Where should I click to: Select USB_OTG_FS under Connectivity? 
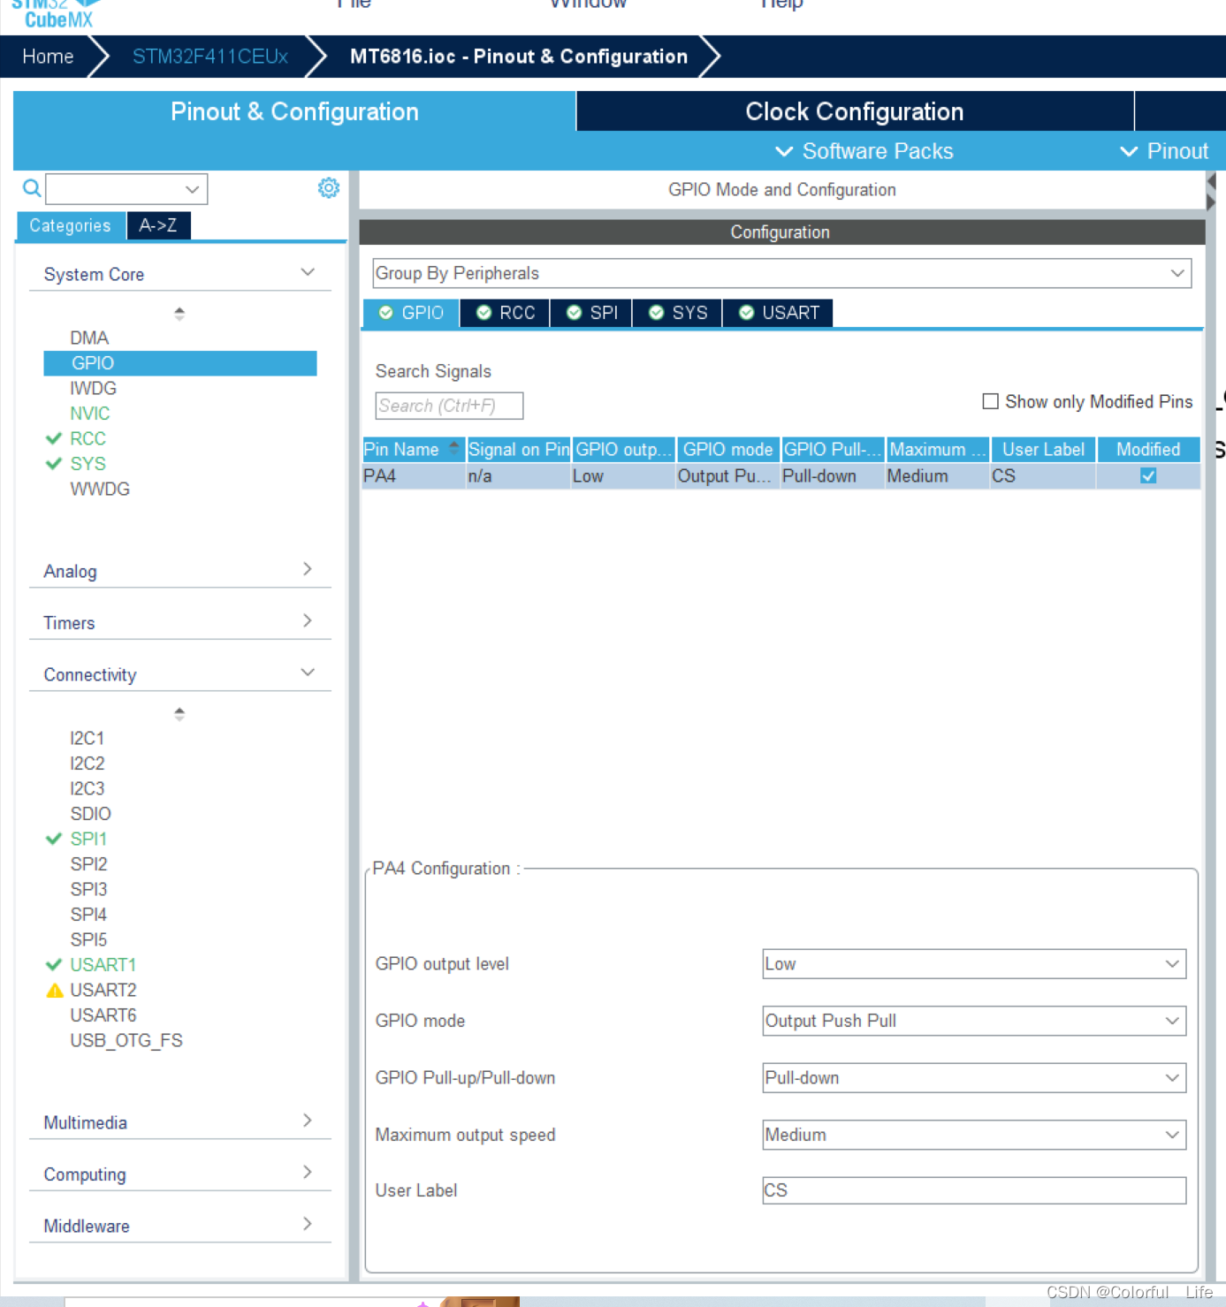coord(126,1040)
